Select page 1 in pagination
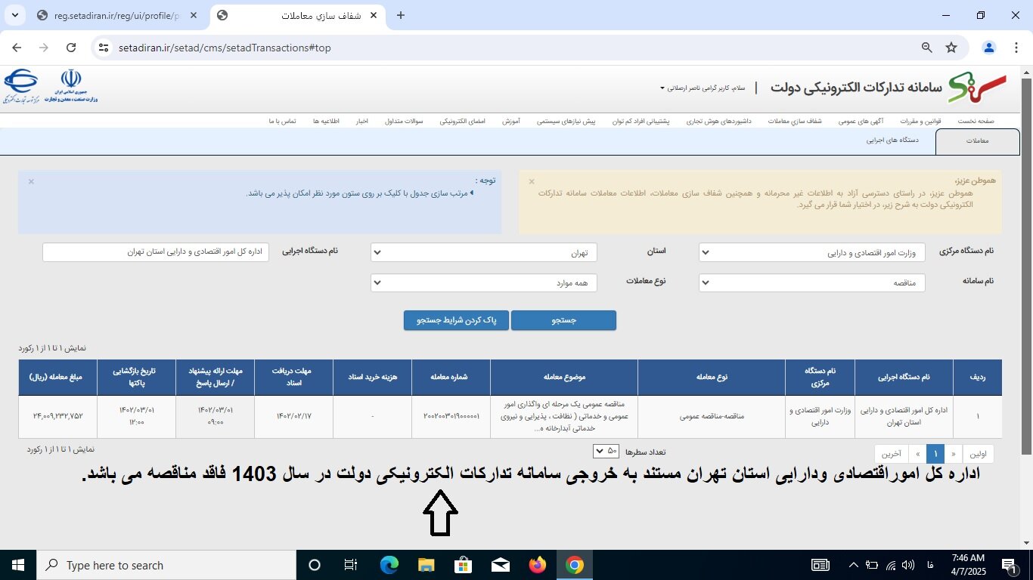1033x580 pixels. [936, 454]
